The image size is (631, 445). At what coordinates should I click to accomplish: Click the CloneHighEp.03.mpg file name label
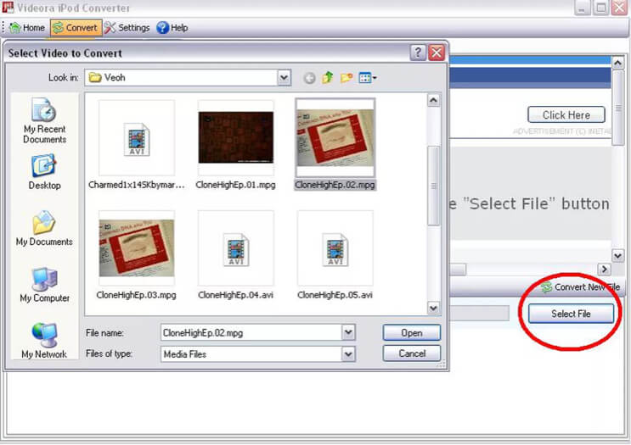coord(137,295)
